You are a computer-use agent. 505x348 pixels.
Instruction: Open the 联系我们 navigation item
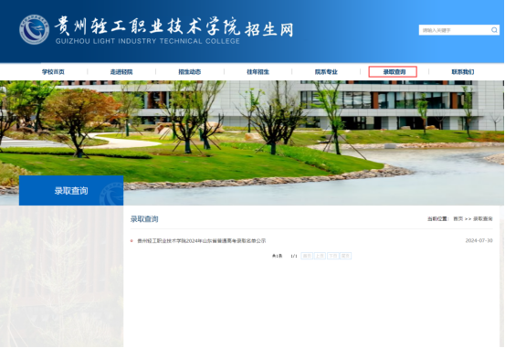463,71
